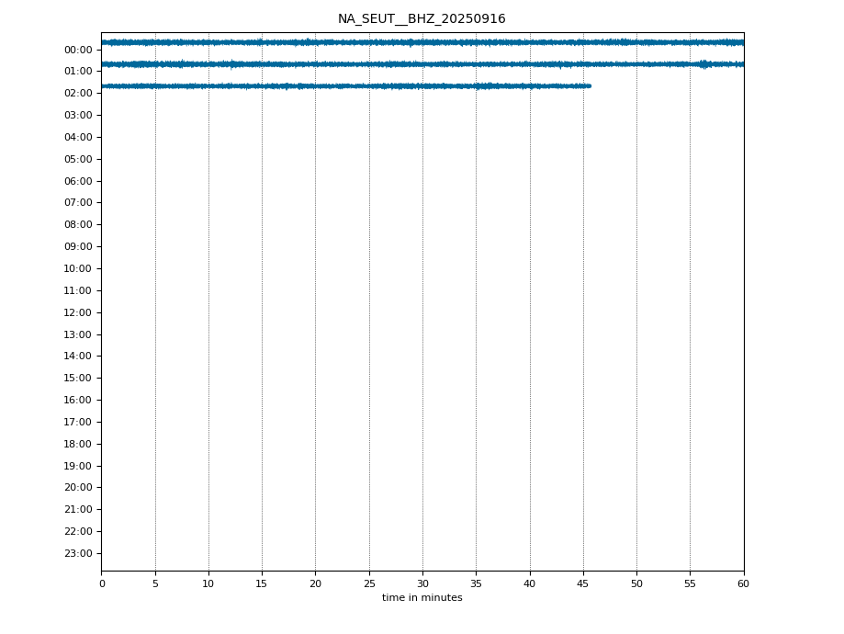The height and width of the screenshot is (634, 844).
Task: Click the 10:00 hour label
Action: coord(78,269)
